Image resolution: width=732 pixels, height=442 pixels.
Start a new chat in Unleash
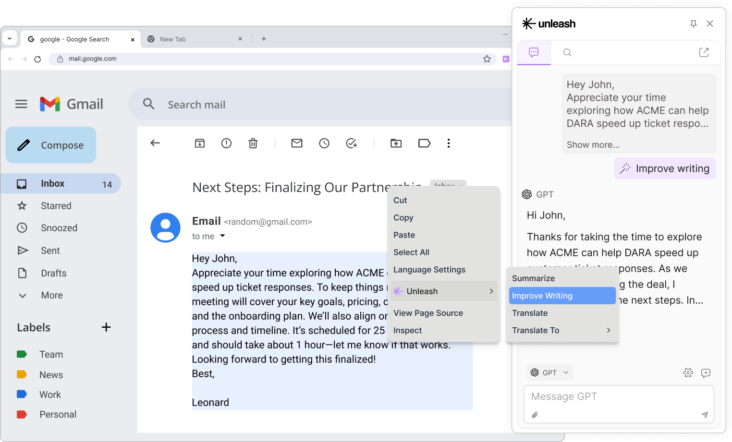point(706,373)
